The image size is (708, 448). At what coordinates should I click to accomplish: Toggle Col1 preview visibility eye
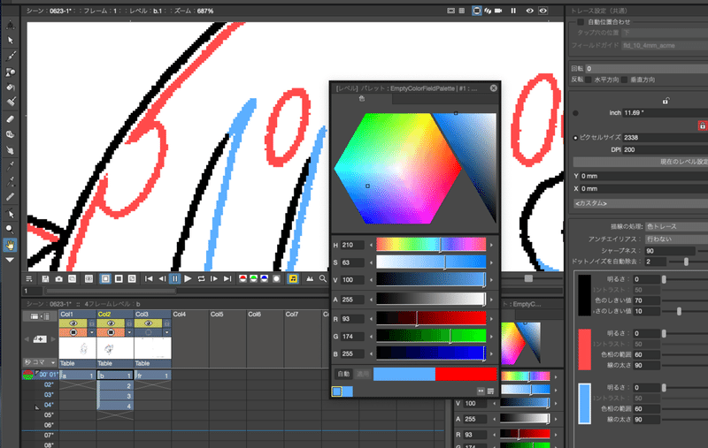coord(73,323)
